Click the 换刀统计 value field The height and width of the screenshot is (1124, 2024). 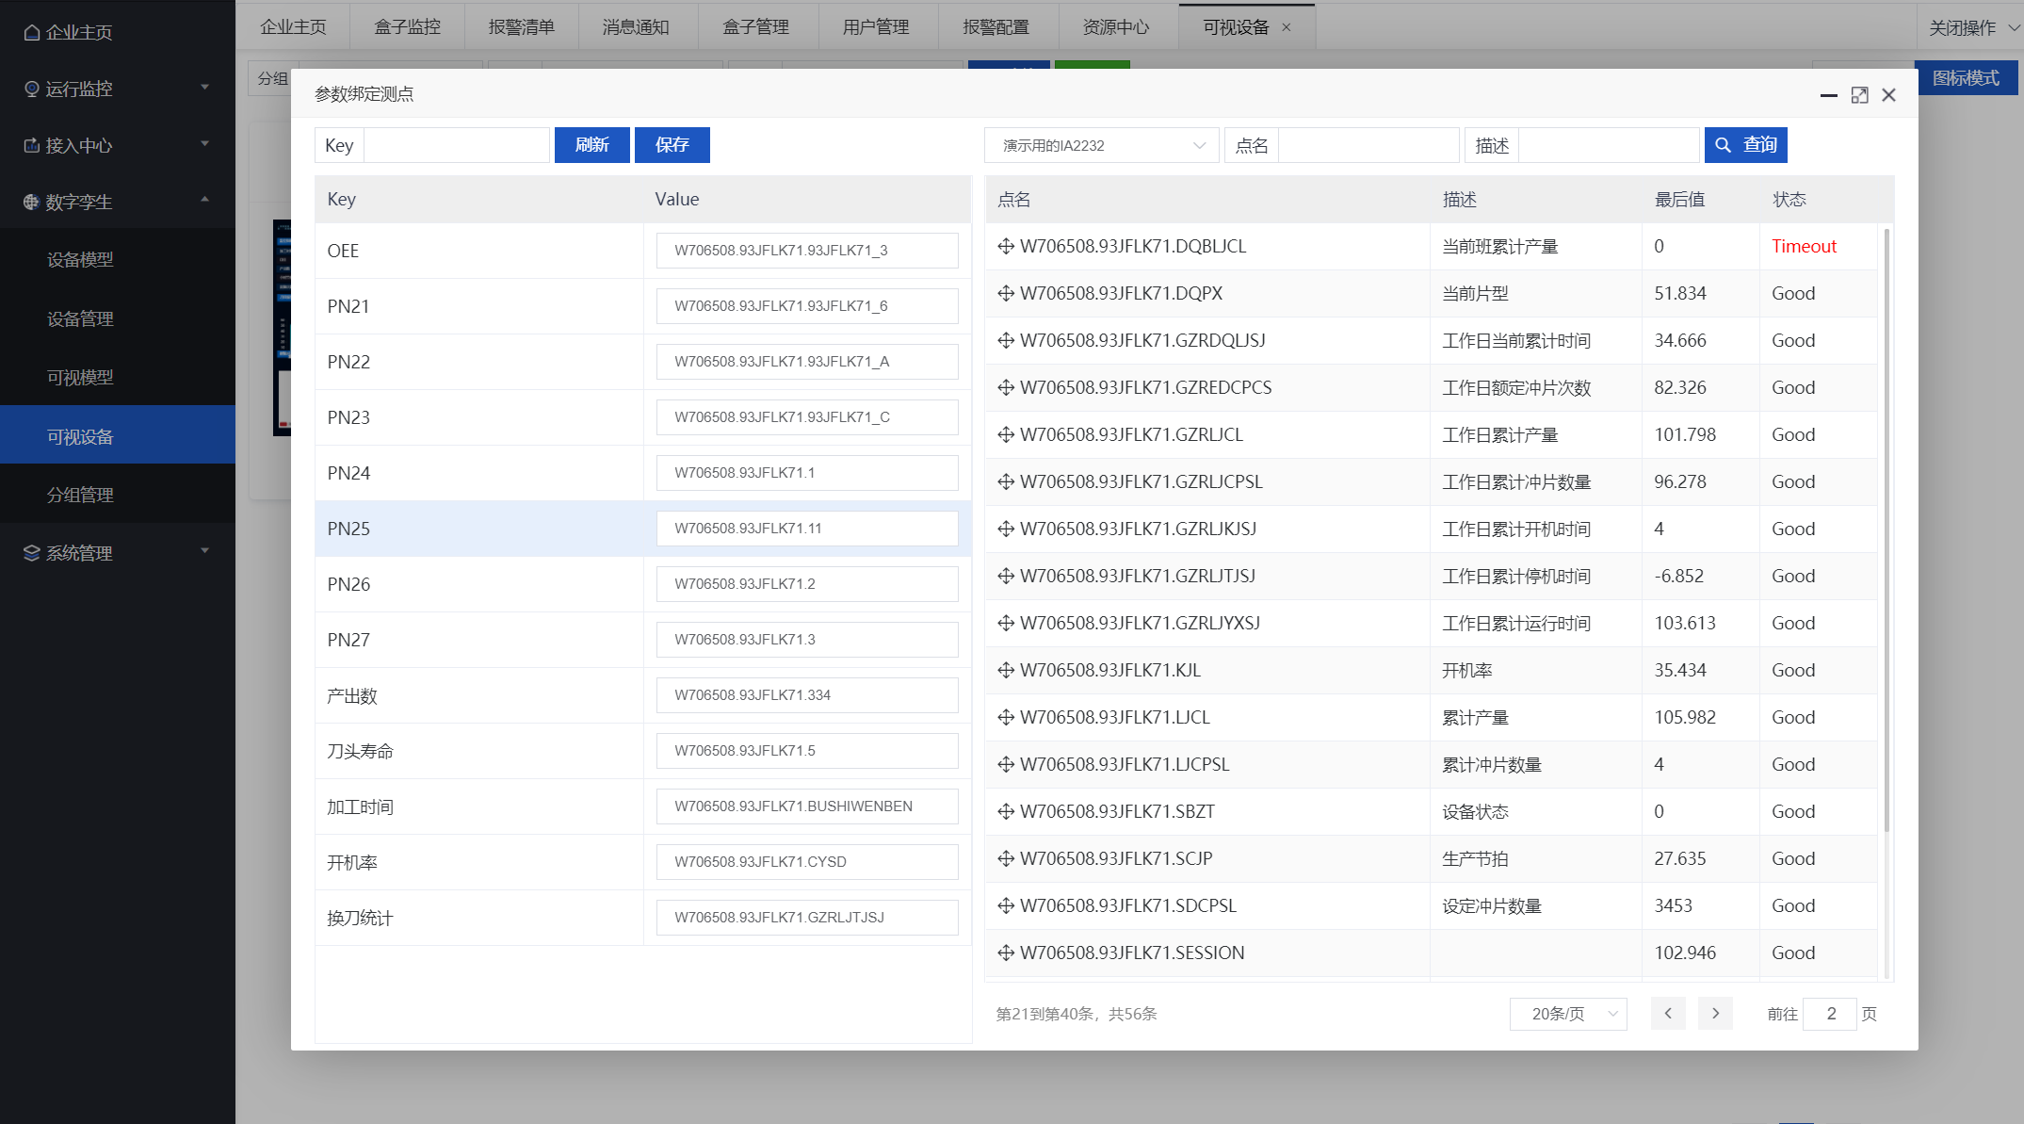pyautogui.click(x=807, y=918)
